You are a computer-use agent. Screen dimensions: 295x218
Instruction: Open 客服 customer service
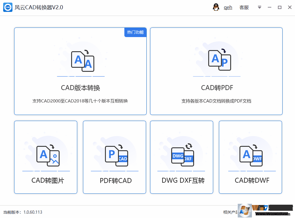pyautogui.click(x=244, y=7)
